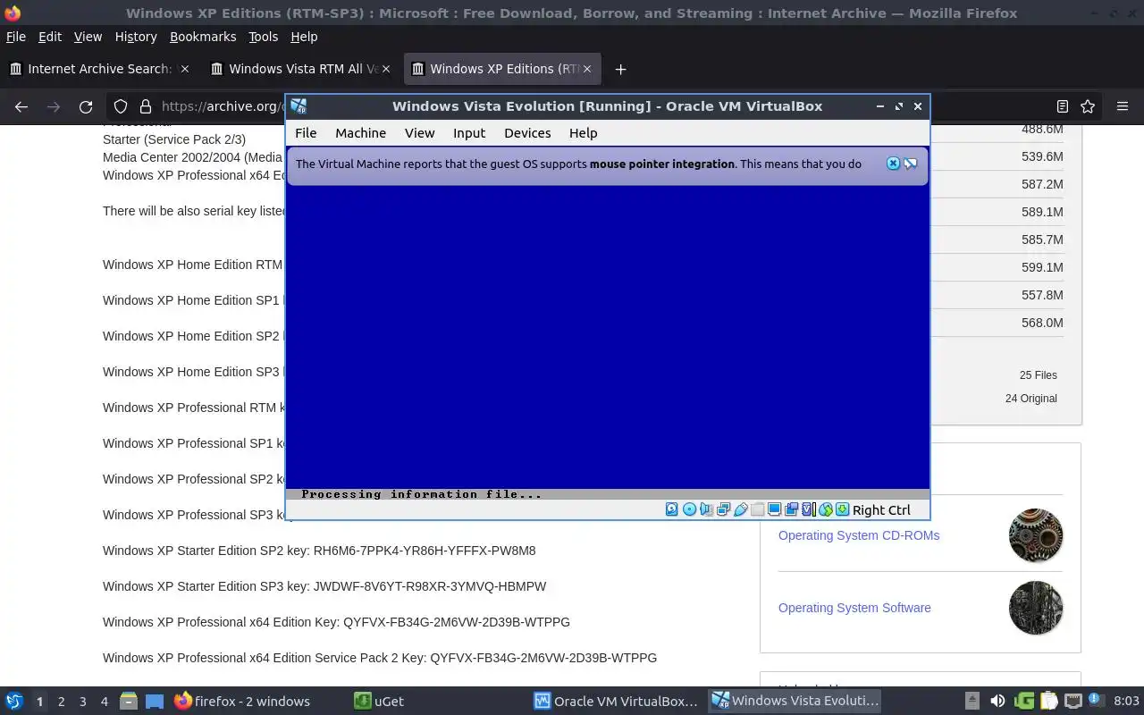This screenshot has width=1144, height=715.
Task: Click the show desktop taskbar icon
Action: click(x=154, y=701)
